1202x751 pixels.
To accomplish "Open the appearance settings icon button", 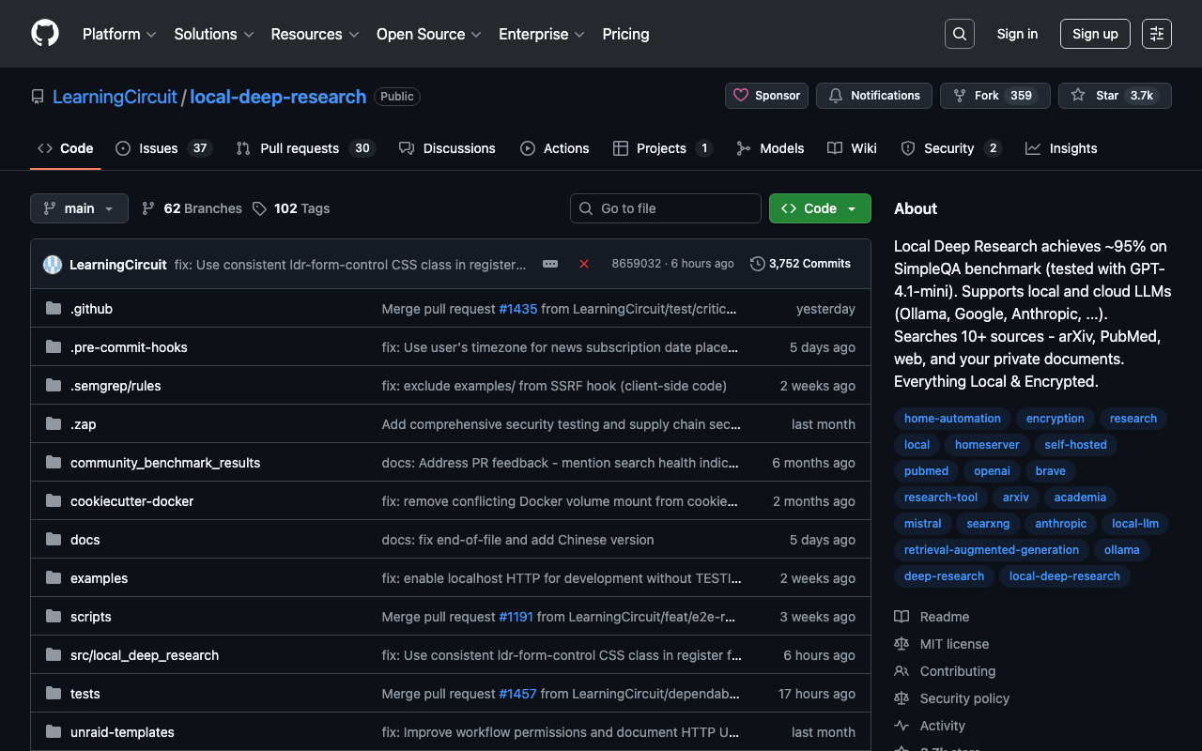I will [x=1157, y=34].
